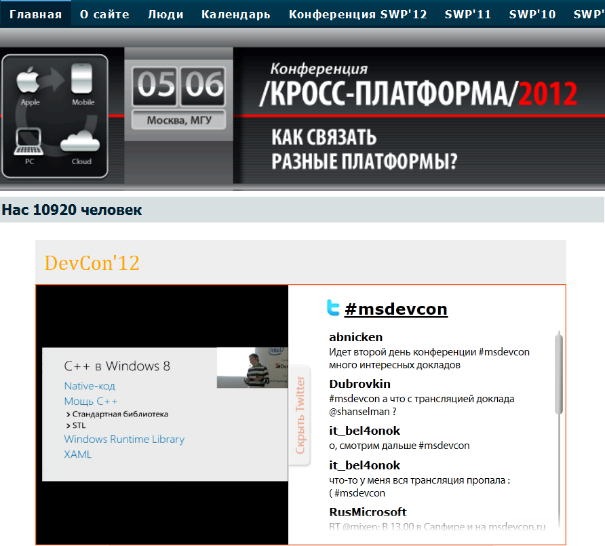Open the DevCon'12 heading link
The image size is (605, 546).
(x=92, y=262)
